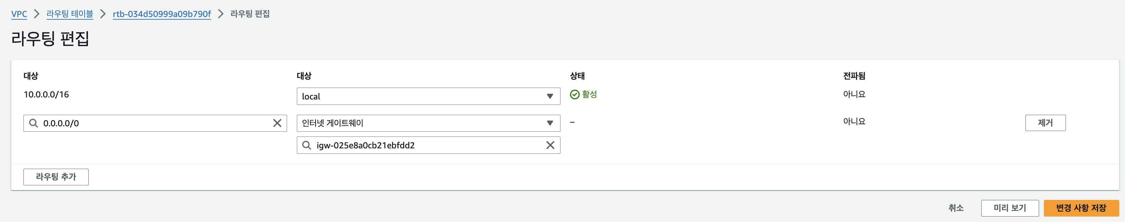Save changes with 변경 사항 저장

click(x=1081, y=208)
